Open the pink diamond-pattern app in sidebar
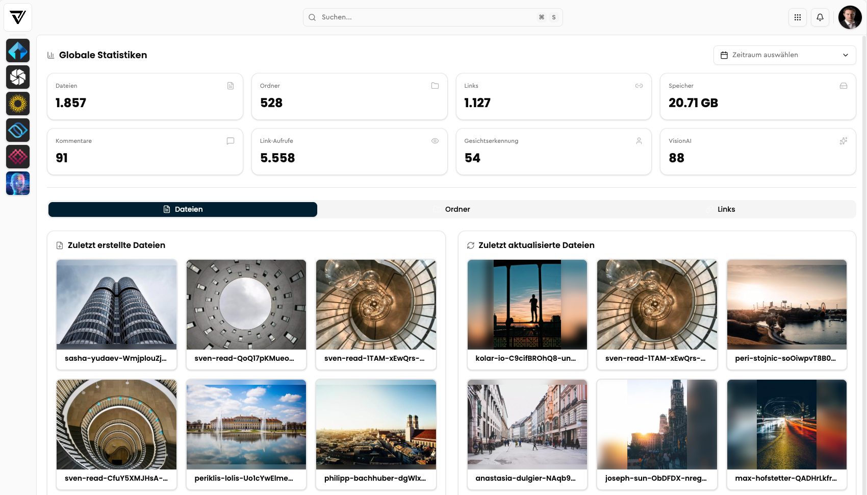 (18, 157)
